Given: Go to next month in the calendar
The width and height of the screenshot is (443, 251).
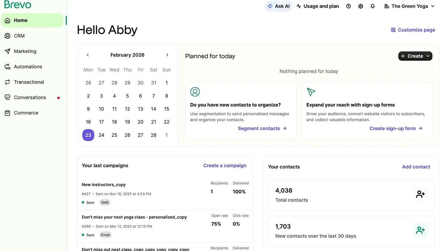Looking at the screenshot, I should pyautogui.click(x=167, y=55).
